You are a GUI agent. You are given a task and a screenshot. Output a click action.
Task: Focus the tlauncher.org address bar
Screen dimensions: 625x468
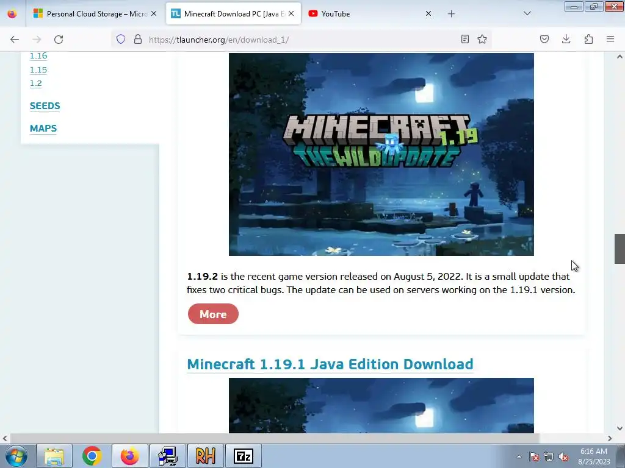point(302,40)
